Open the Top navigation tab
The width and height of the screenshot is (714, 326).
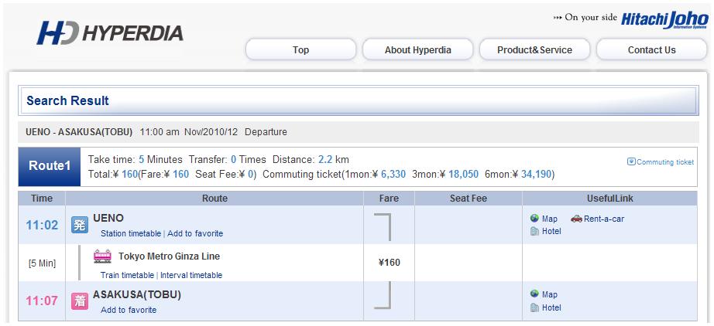(300, 50)
